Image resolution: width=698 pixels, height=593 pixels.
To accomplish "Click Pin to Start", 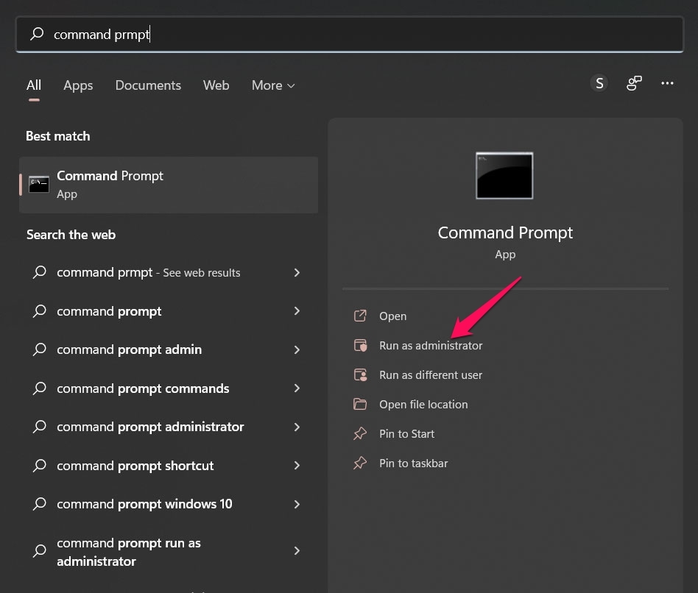I will 406,434.
